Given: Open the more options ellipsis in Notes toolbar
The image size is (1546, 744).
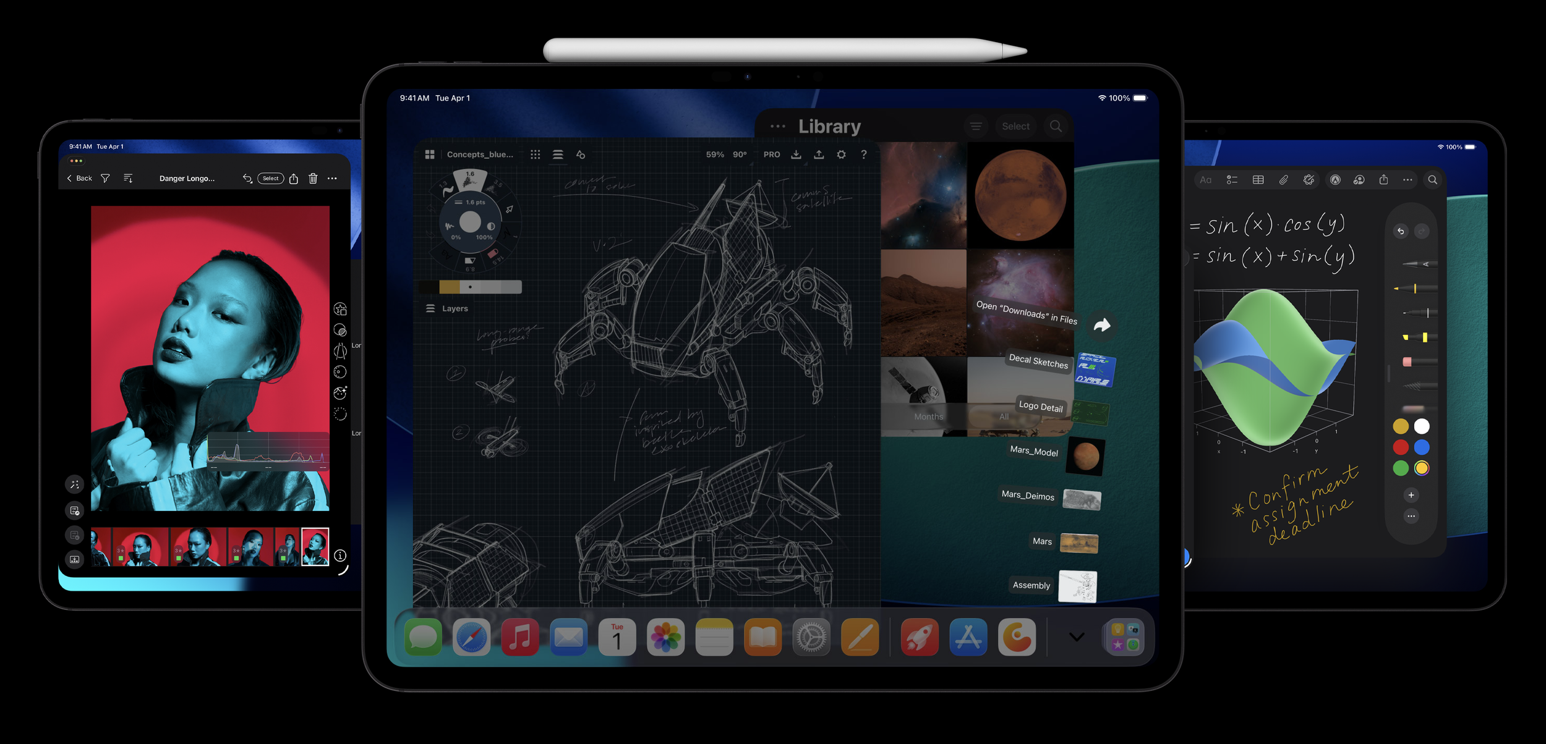Looking at the screenshot, I should point(1408,180).
